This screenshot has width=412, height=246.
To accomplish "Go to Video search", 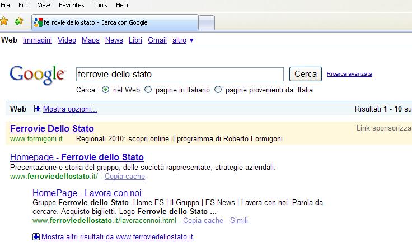I will 67,40.
